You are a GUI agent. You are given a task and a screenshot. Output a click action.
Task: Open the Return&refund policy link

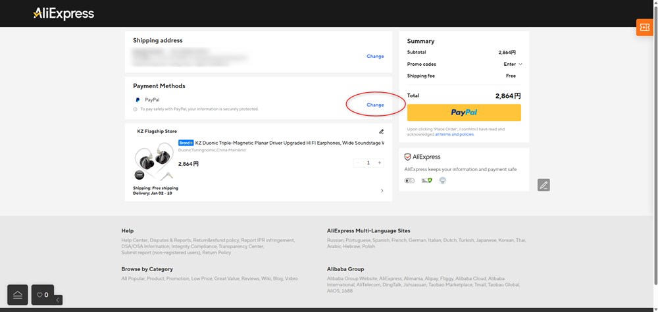tap(216, 240)
